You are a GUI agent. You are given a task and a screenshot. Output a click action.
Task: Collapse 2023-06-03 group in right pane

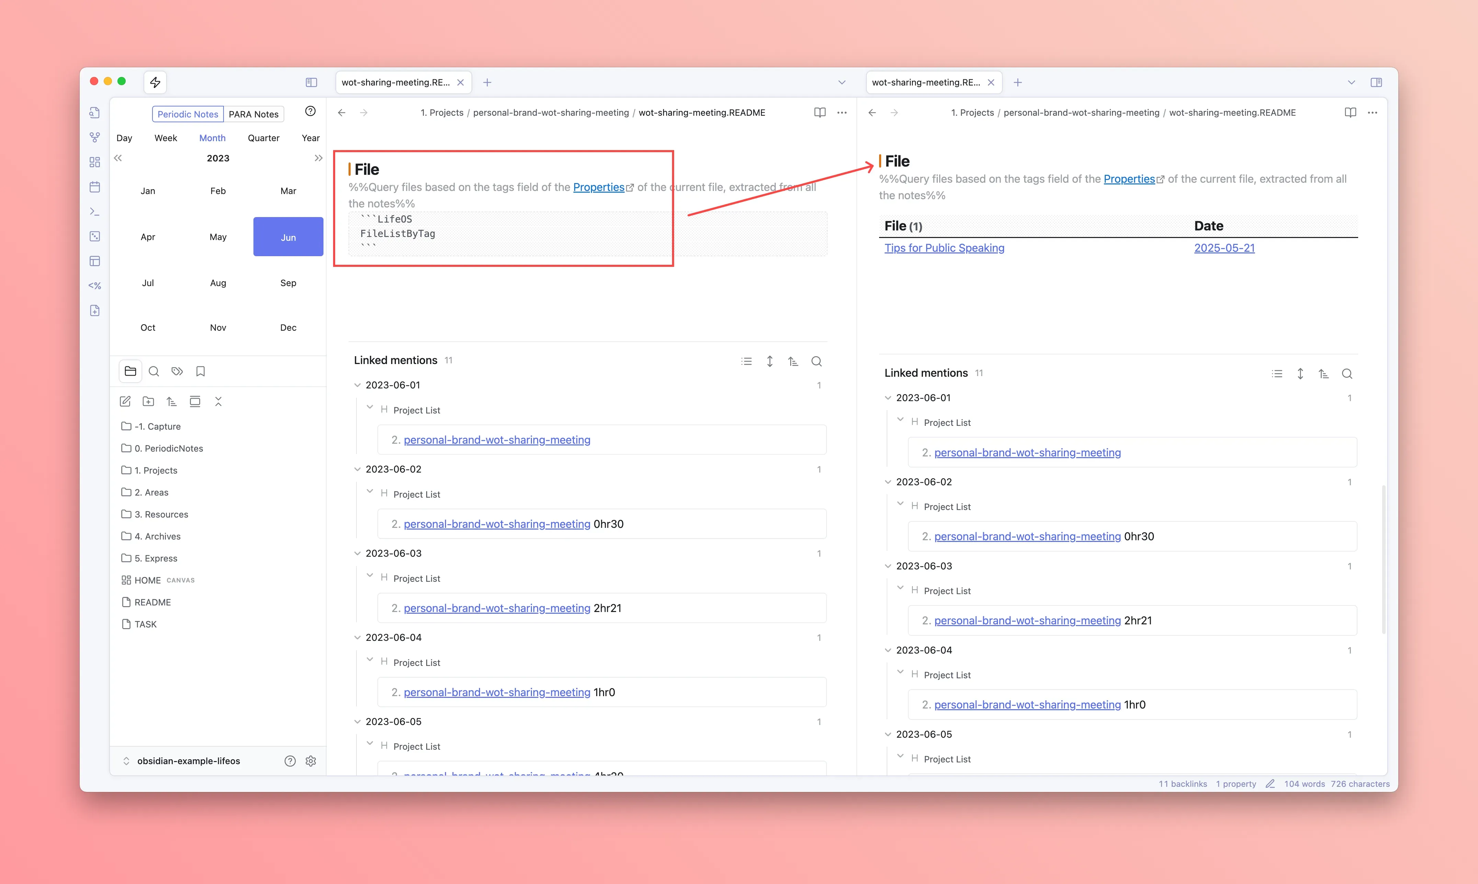pyautogui.click(x=888, y=566)
